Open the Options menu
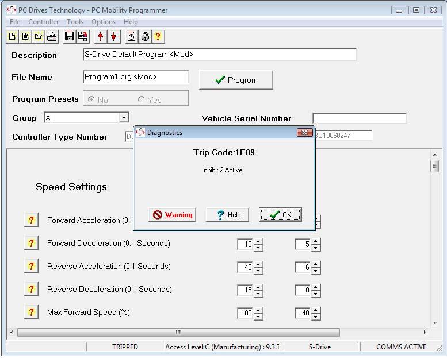The height and width of the screenshot is (358, 447). click(104, 22)
